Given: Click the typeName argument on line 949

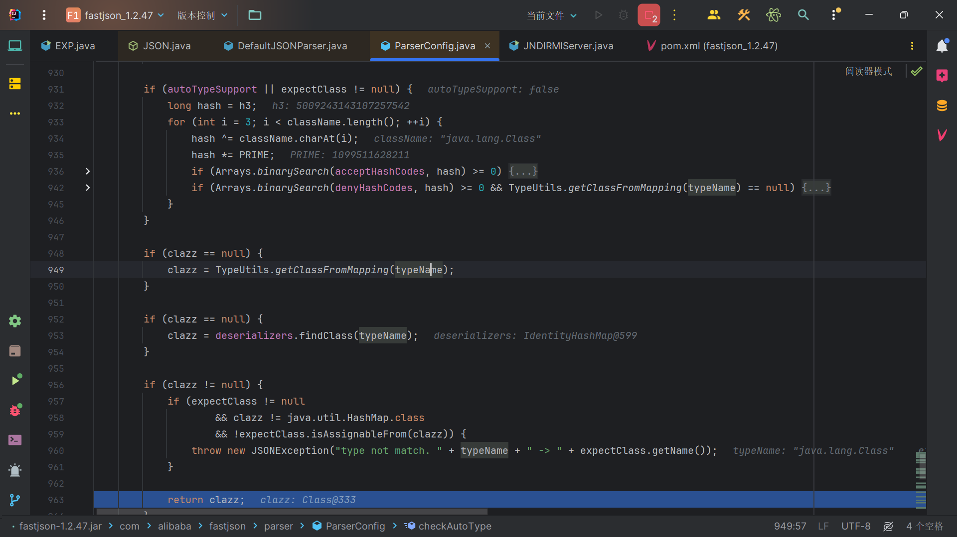Looking at the screenshot, I should pos(419,270).
